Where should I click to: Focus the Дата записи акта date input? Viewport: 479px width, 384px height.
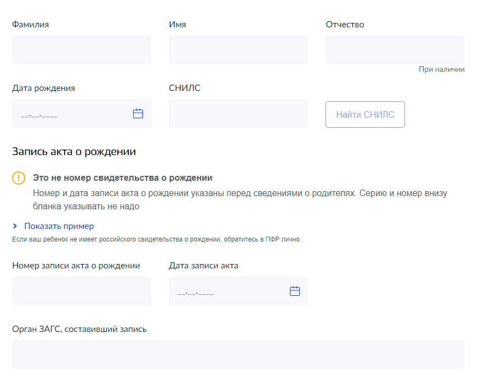pos(227,291)
